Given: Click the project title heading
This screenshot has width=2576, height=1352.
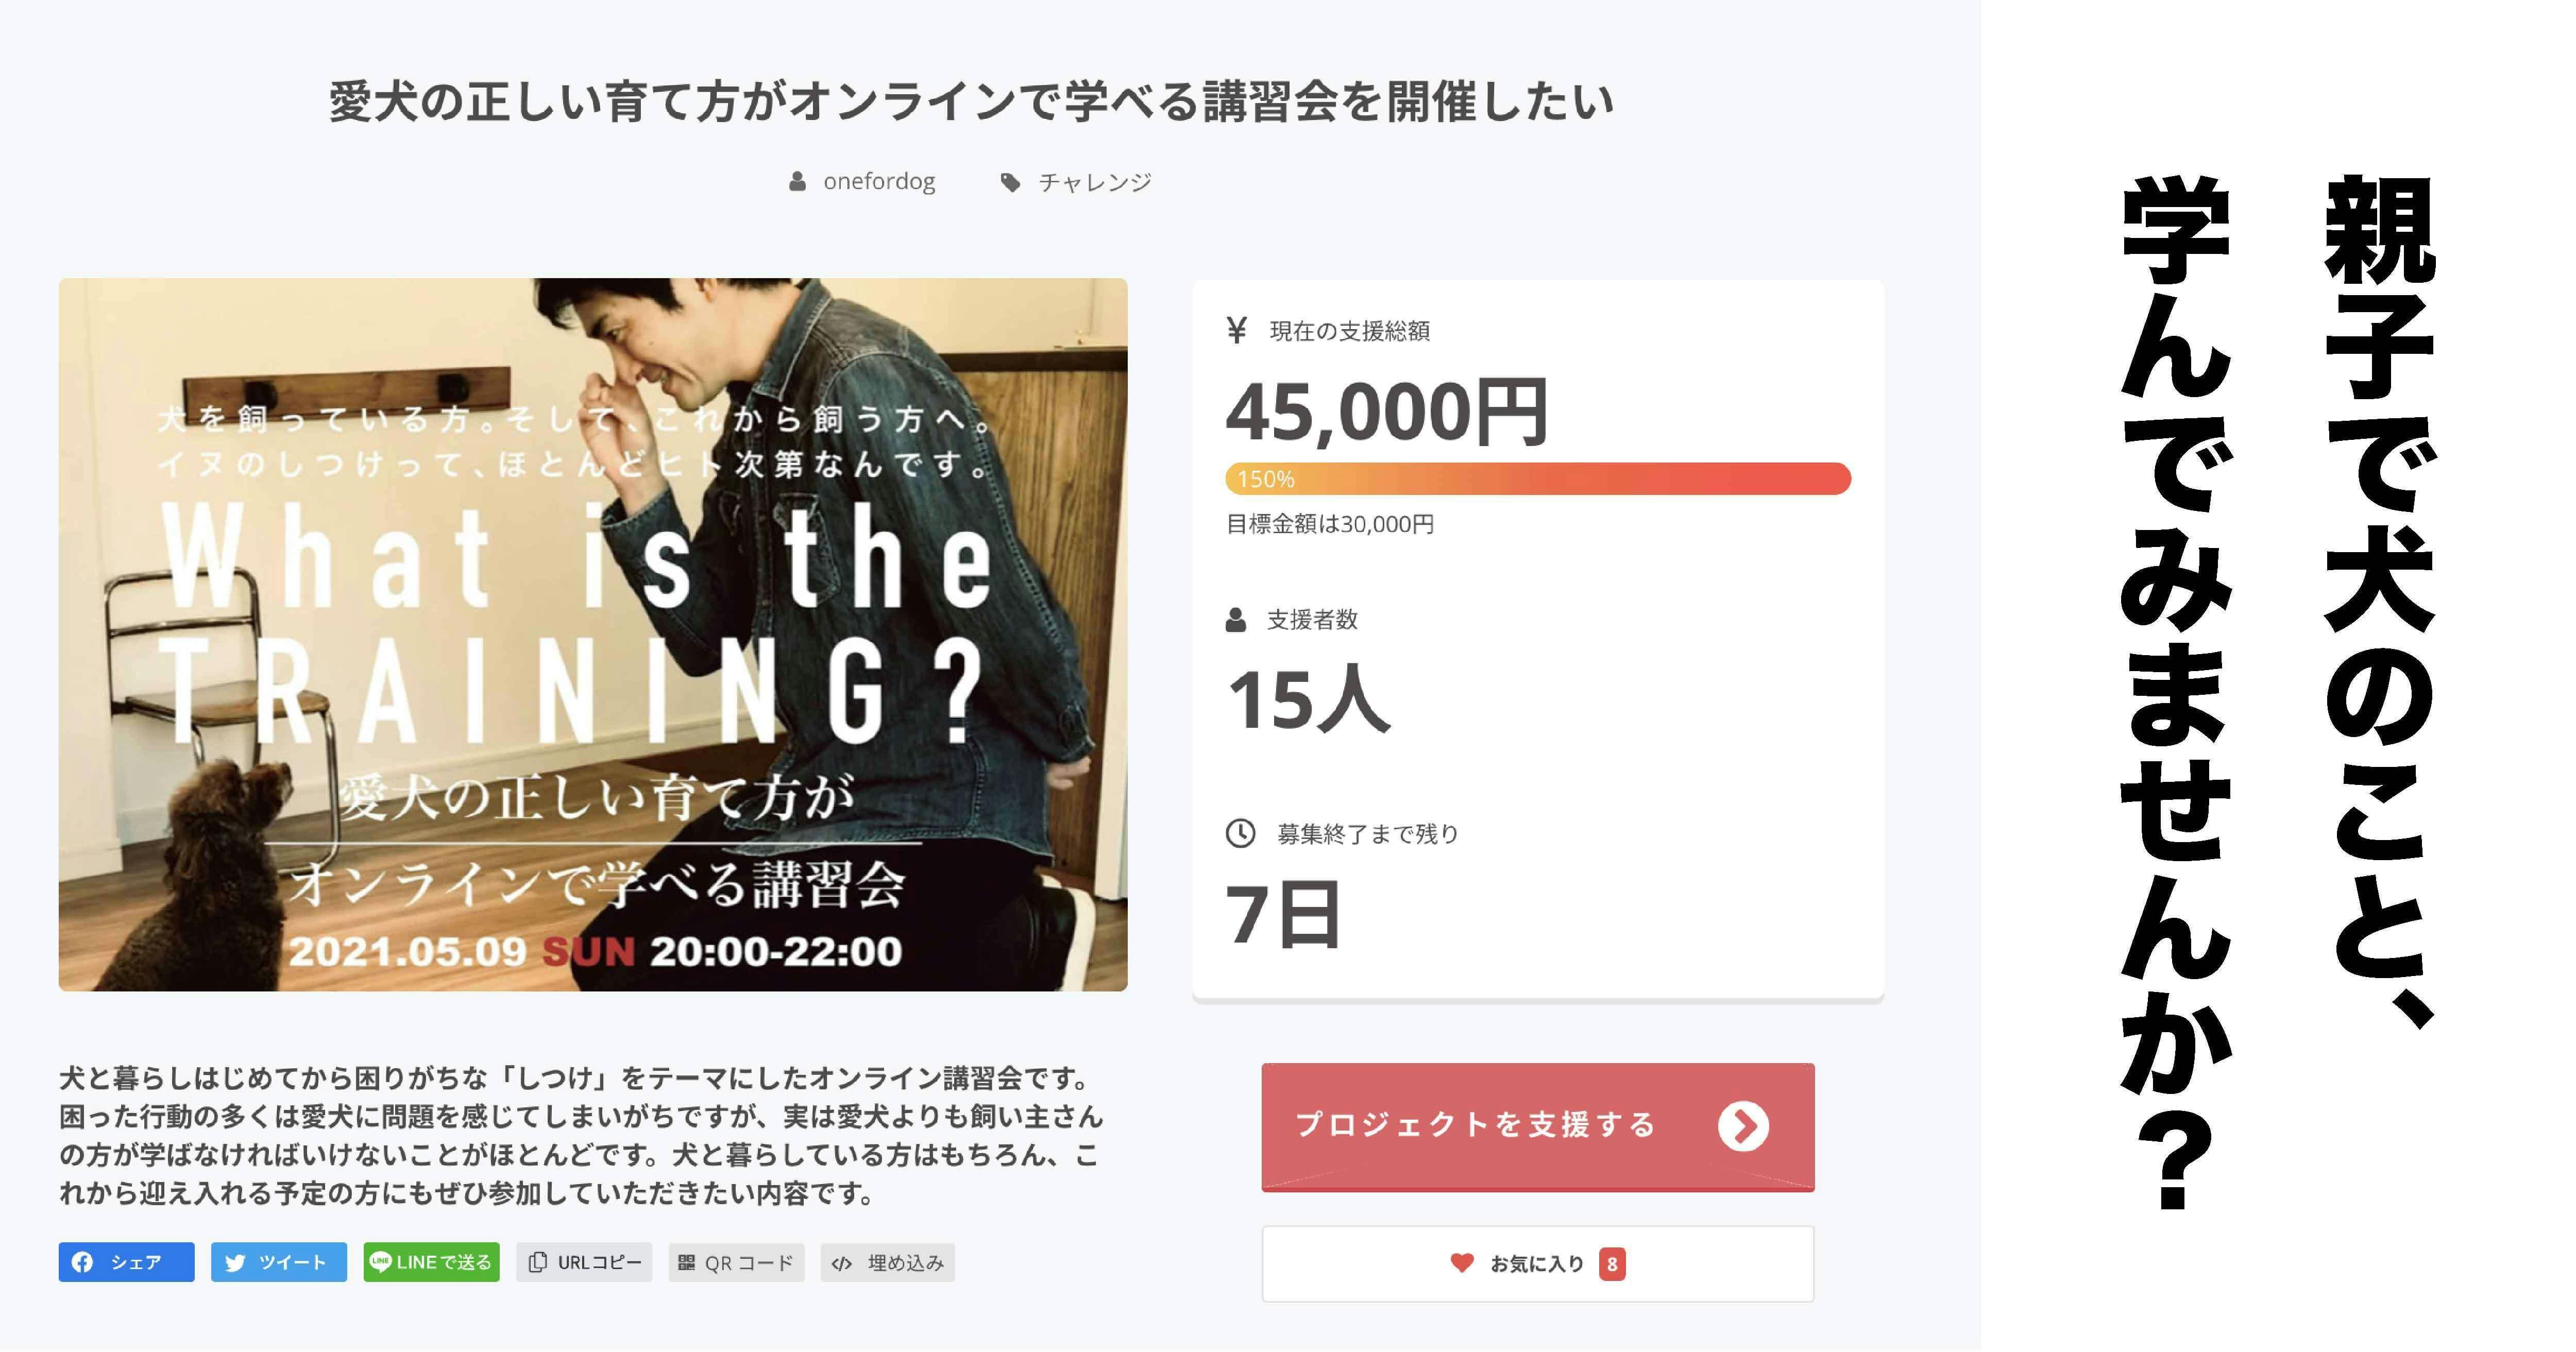Looking at the screenshot, I should coord(971,102).
